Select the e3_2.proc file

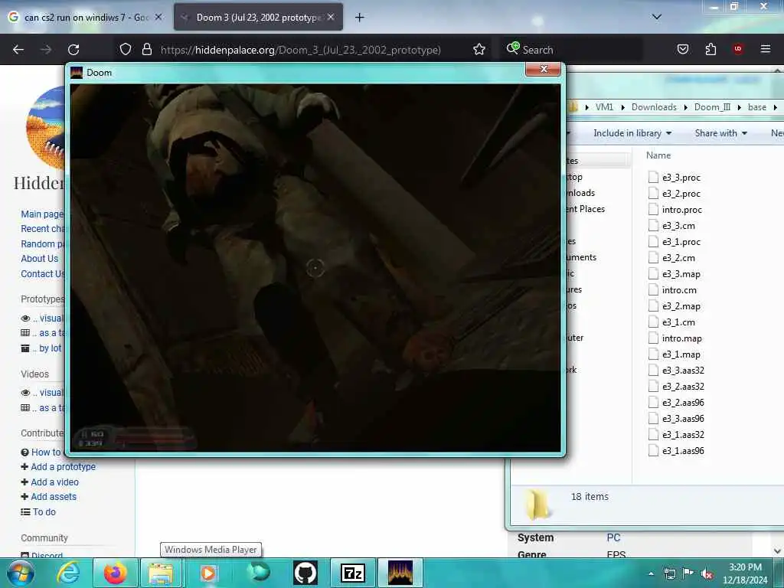681,194
